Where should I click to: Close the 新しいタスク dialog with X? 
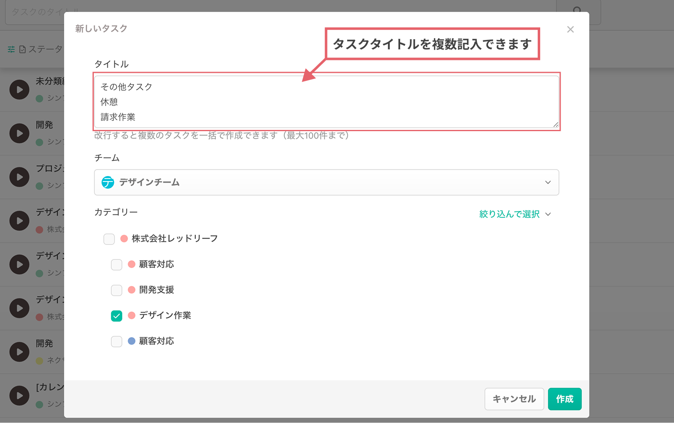tap(570, 30)
